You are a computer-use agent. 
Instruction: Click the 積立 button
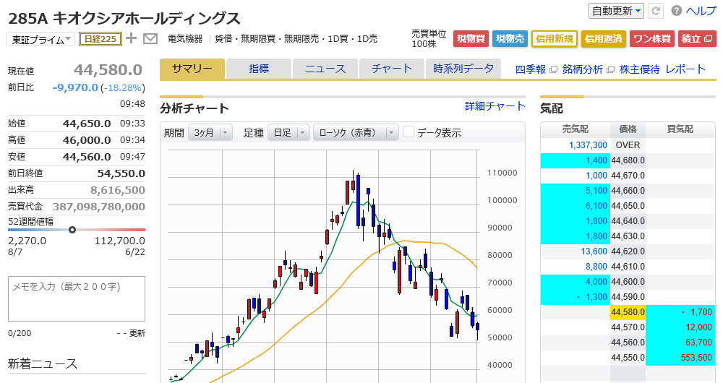[x=697, y=39]
